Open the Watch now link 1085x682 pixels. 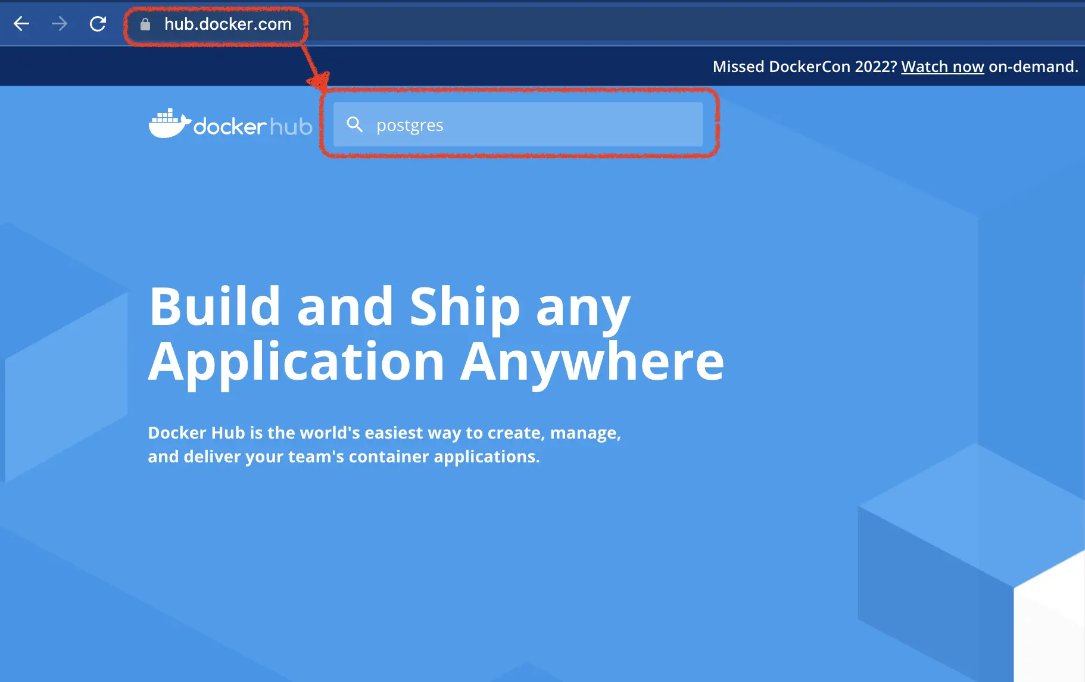[943, 67]
